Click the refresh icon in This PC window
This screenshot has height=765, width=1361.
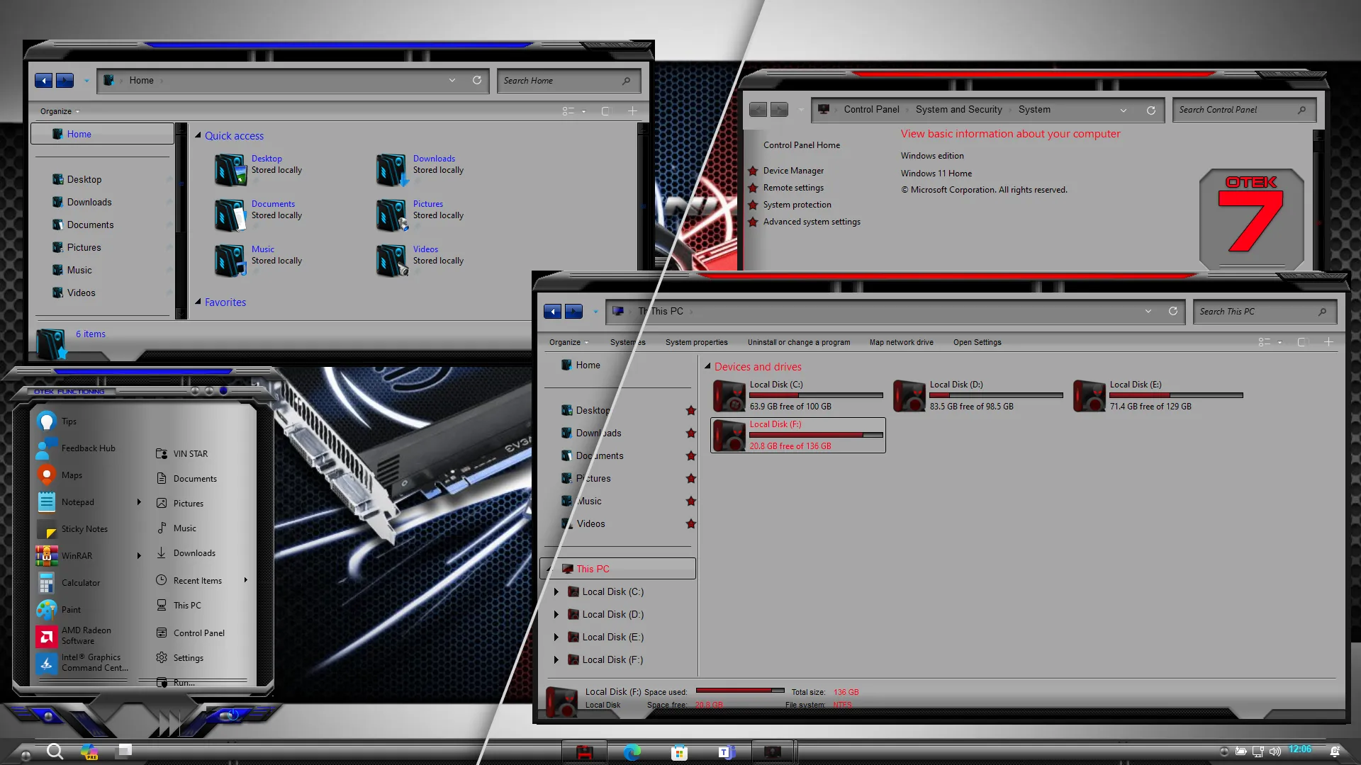1173,311
